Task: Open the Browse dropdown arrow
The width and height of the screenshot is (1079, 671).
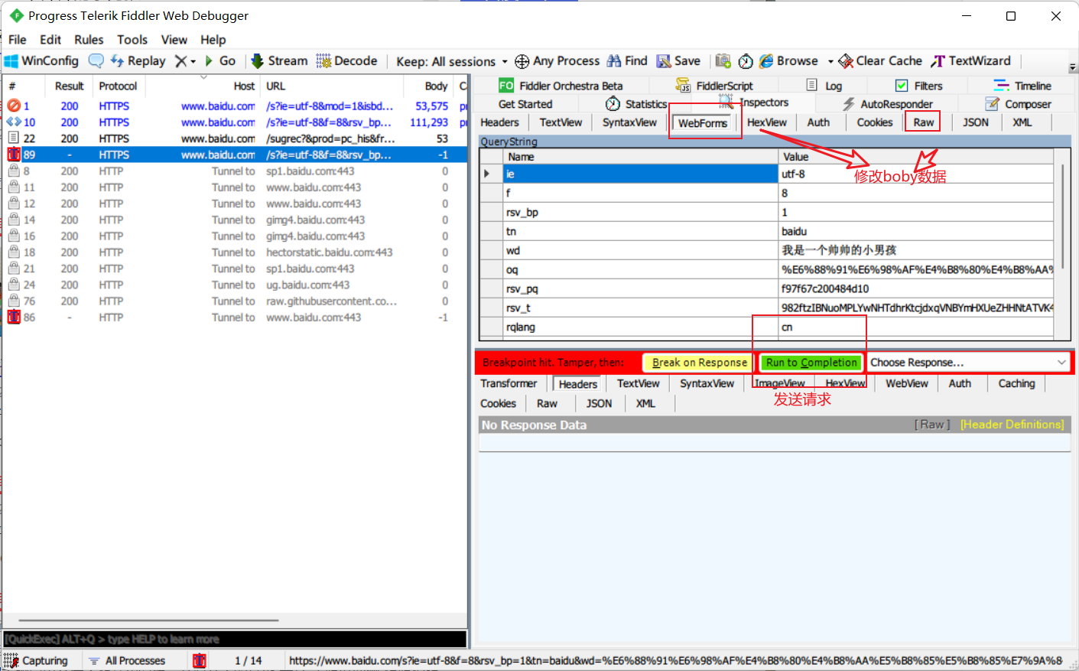Action: (830, 61)
